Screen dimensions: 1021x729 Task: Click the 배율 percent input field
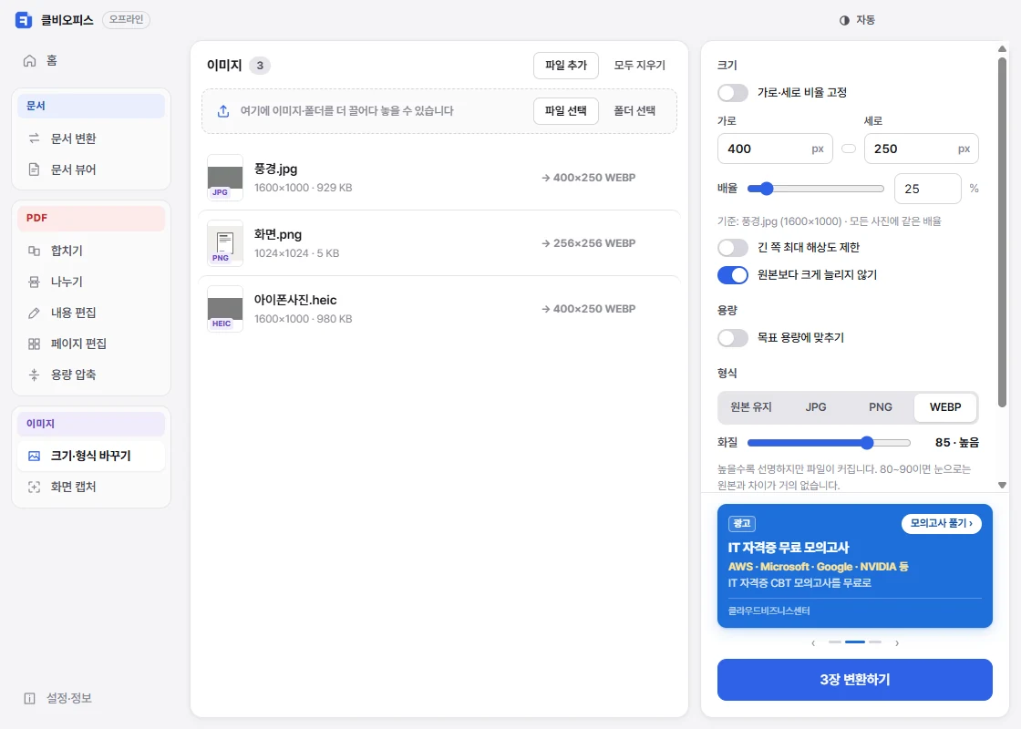point(928,189)
